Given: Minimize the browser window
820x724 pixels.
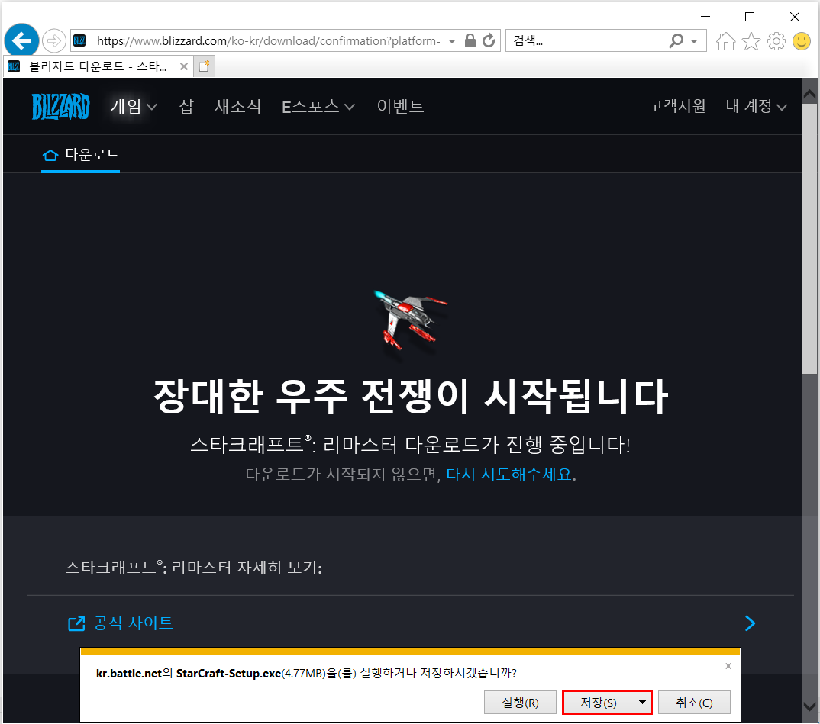Looking at the screenshot, I should [705, 17].
